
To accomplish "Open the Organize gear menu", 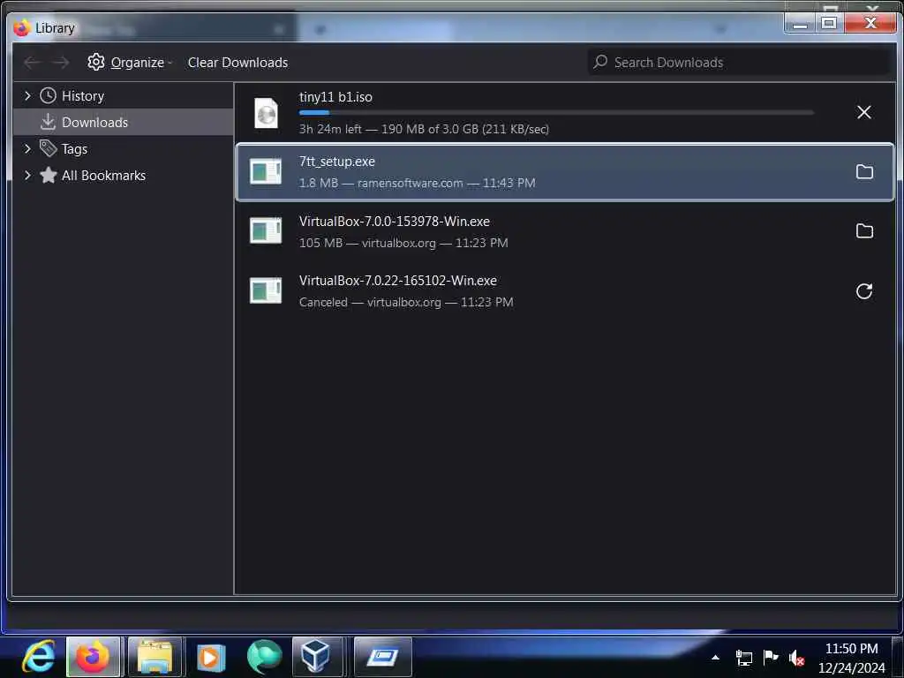I will coord(130,63).
